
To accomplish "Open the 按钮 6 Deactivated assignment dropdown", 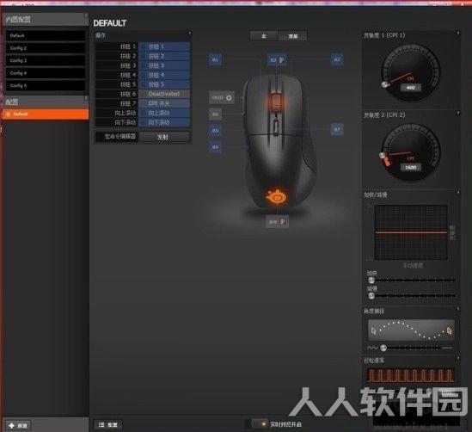I will click(x=164, y=94).
